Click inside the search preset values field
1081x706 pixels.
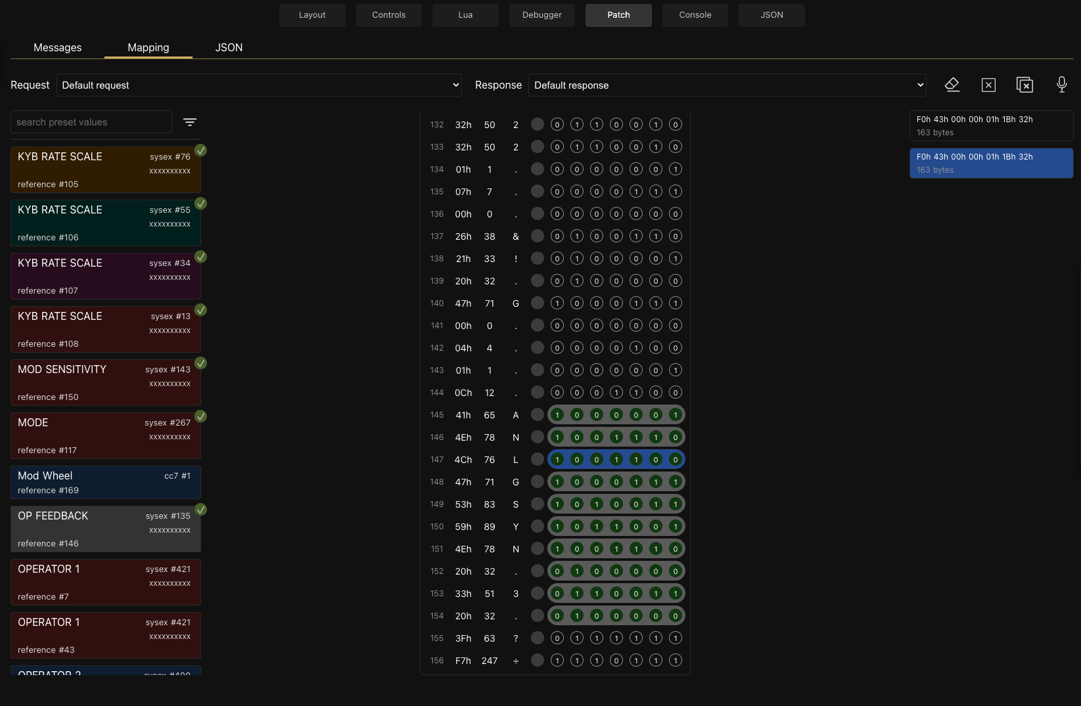pyautogui.click(x=91, y=121)
